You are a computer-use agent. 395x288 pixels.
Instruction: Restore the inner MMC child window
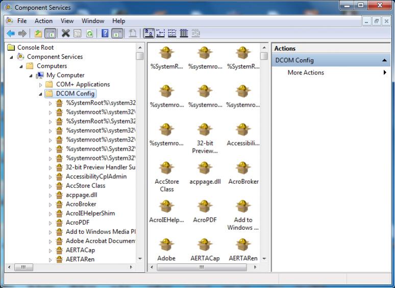[376, 21]
